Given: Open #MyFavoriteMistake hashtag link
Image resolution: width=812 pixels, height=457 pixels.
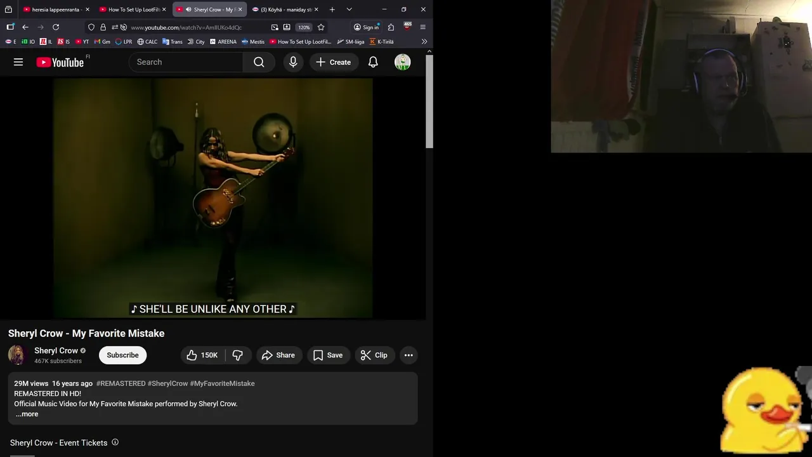Looking at the screenshot, I should point(222,383).
